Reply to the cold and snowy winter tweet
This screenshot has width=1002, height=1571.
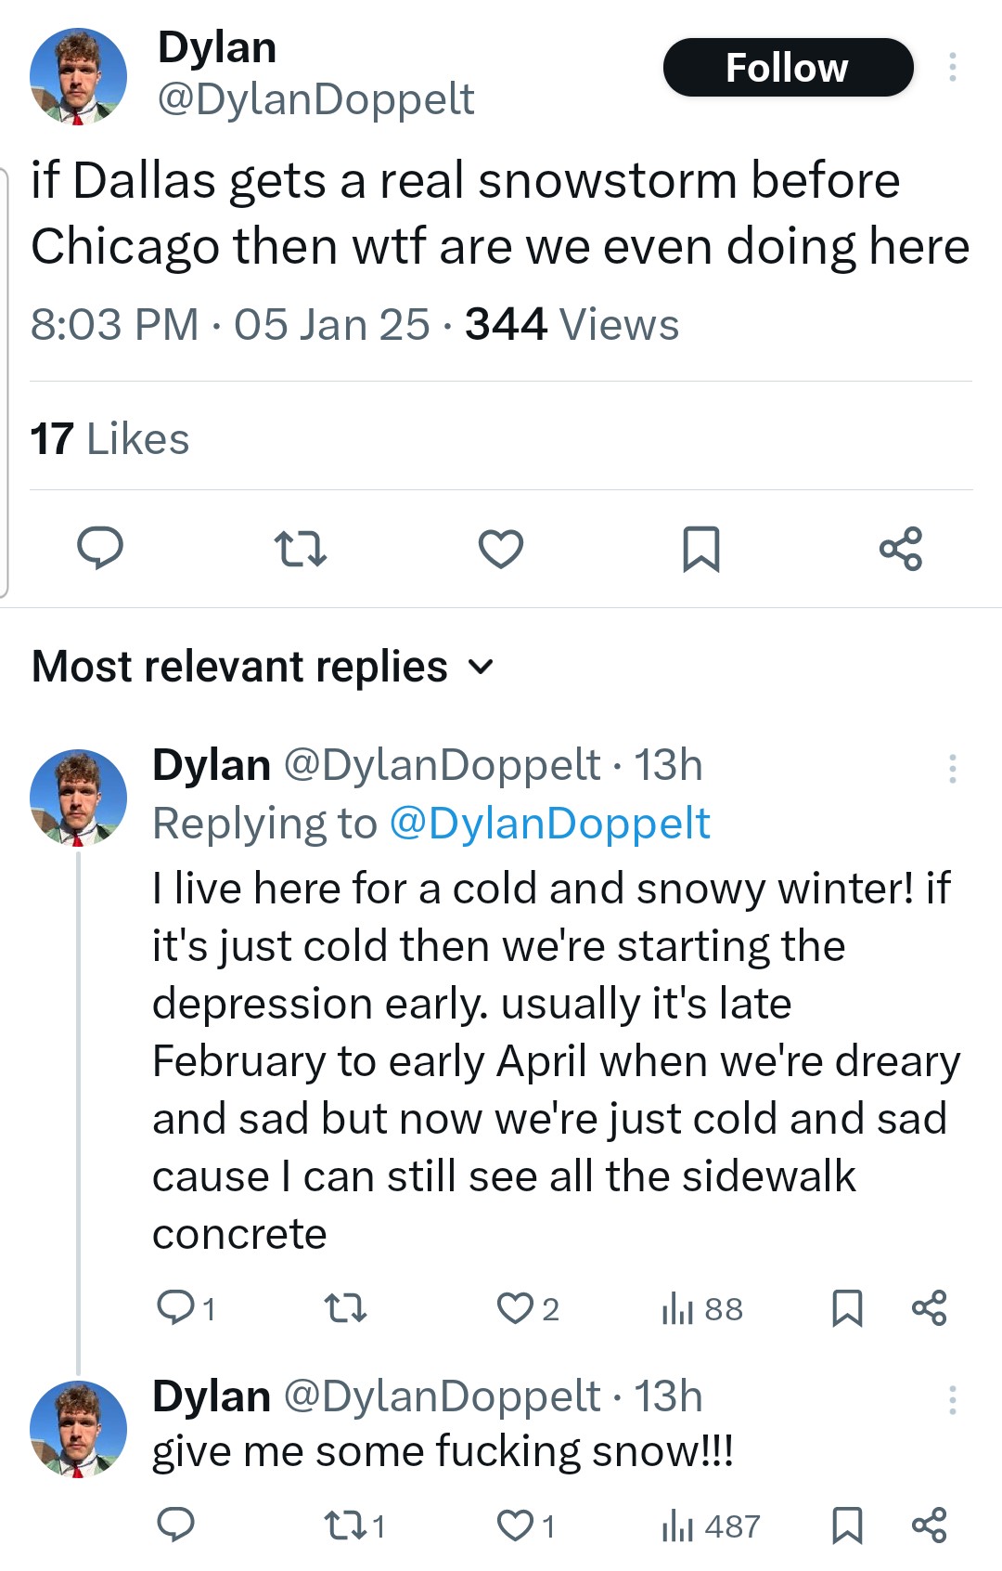coord(186,1308)
